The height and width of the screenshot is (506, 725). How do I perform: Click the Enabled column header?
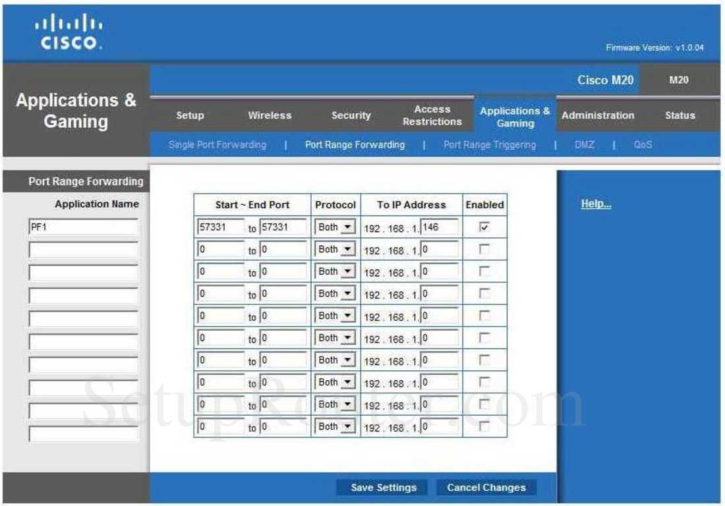484,205
